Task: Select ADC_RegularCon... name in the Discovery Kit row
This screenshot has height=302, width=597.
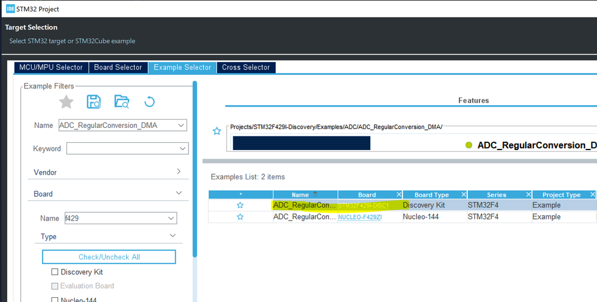Action: [x=305, y=205]
